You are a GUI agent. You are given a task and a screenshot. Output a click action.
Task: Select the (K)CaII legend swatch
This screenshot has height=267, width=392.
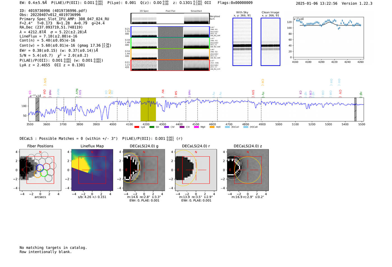(x=227, y=127)
